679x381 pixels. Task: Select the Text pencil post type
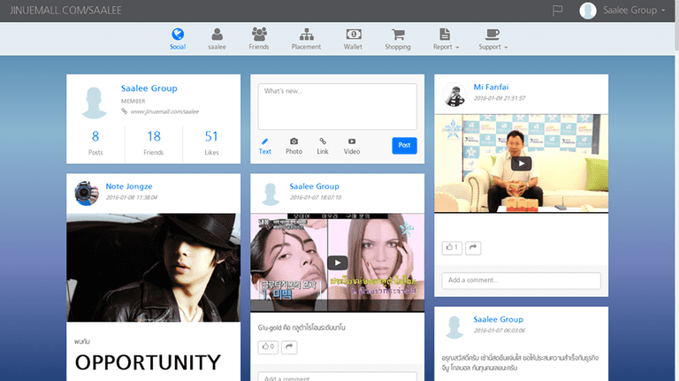pyautogui.click(x=265, y=147)
